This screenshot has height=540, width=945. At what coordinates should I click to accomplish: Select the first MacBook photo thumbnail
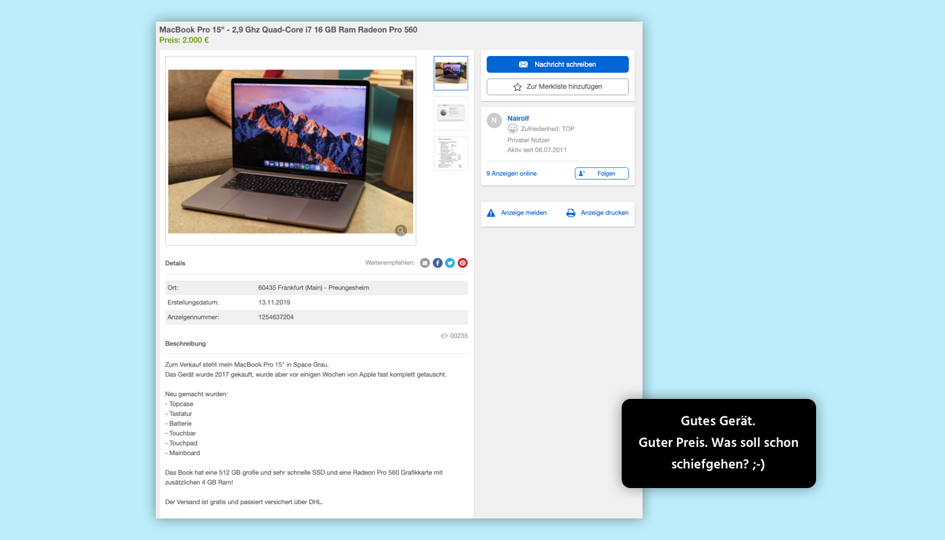450,73
